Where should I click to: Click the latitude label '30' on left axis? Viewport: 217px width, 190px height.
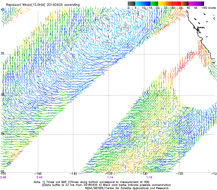[2, 94]
